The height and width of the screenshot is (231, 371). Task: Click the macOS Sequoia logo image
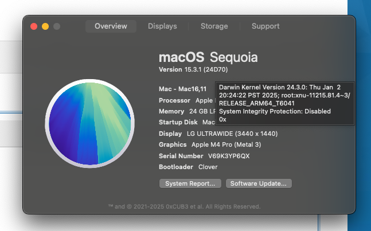89,123
